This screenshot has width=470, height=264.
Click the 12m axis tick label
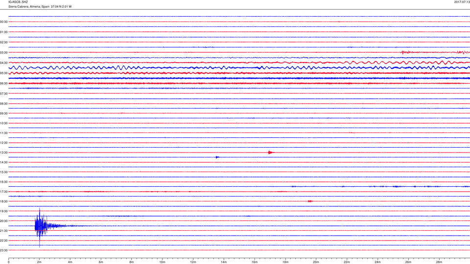tap(193, 262)
